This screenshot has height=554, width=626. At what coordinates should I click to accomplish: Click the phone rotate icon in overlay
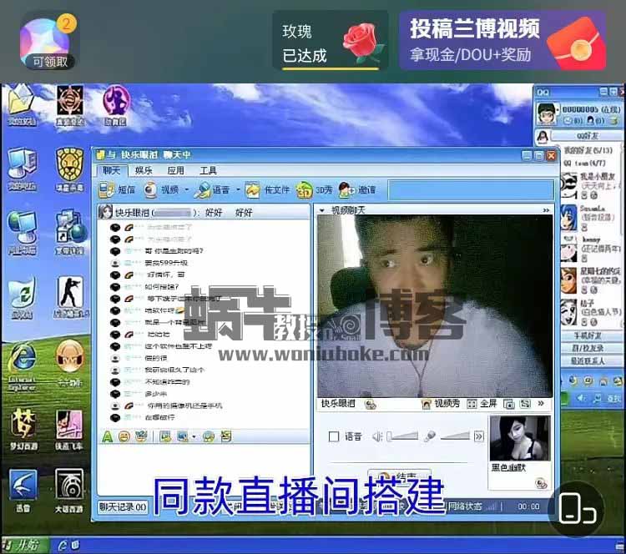tap(576, 508)
